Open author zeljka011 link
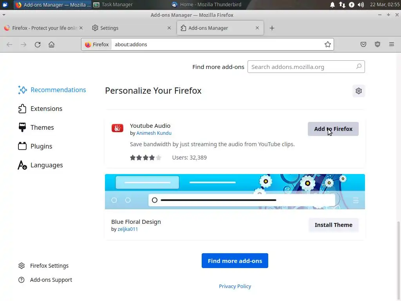This screenshot has height=301, width=401. tap(128, 229)
